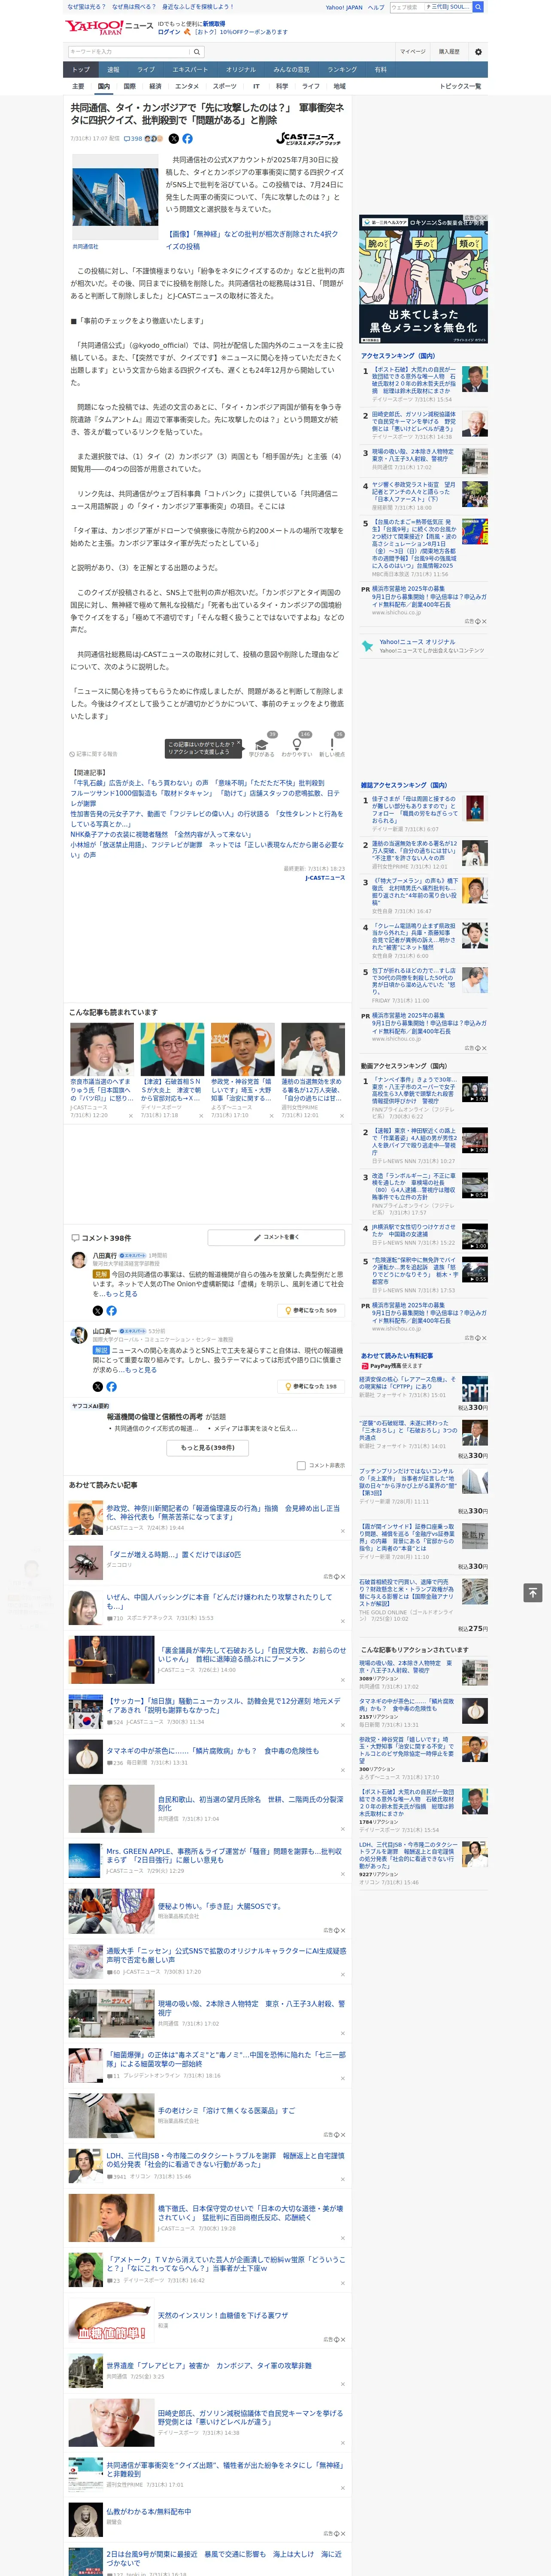Open the ヘルプ link in header
551x2576 pixels.
click(x=376, y=7)
